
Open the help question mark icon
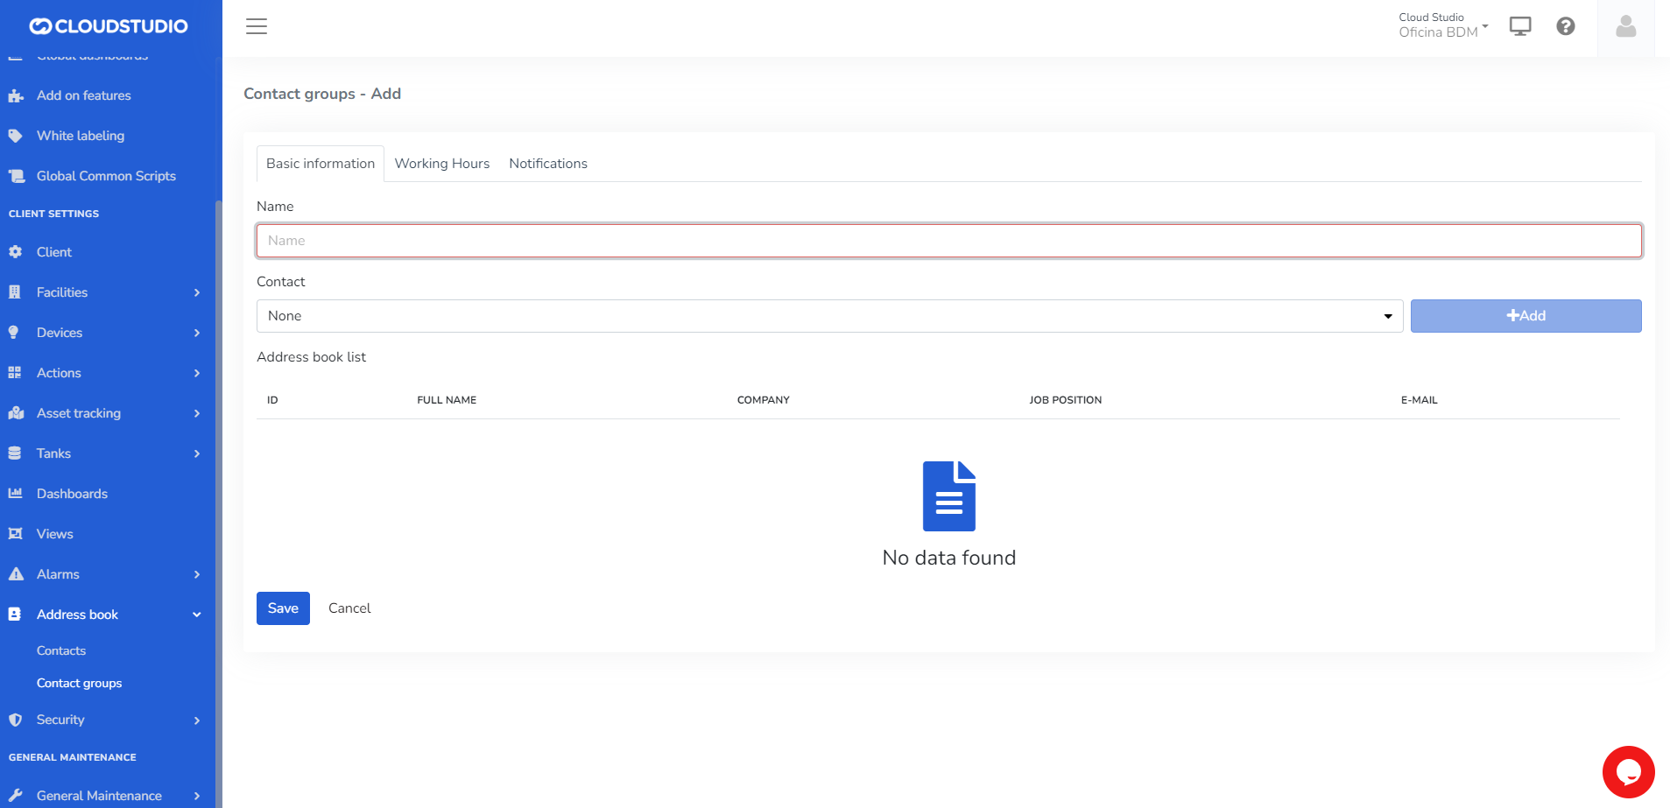1566,26
